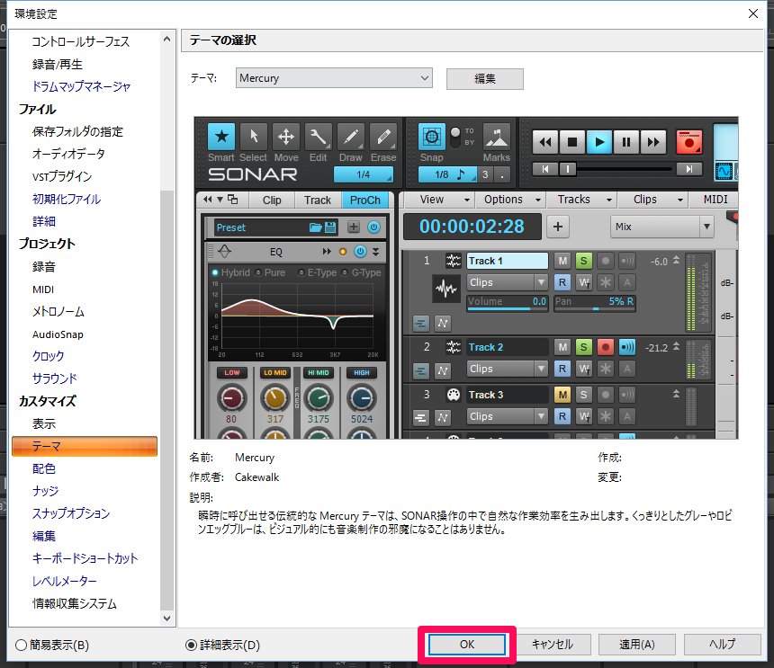Open the 1/4 resolution dropdown under toolbar

364,174
